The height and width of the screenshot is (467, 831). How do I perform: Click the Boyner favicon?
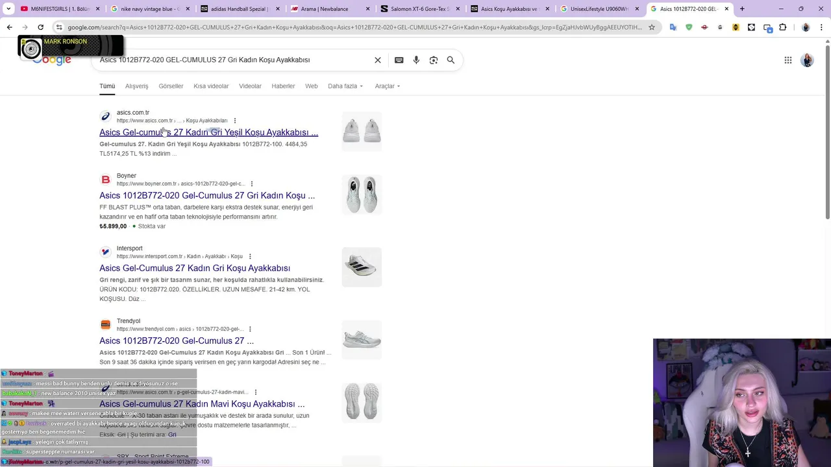(105, 179)
